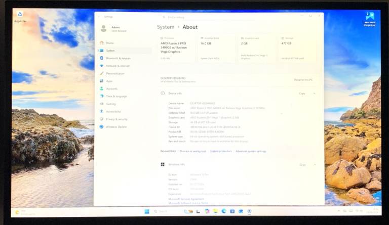This screenshot has width=389, height=225.
Task: Click the Installed RAM 16.0 GB card
Action: (x=217, y=48)
